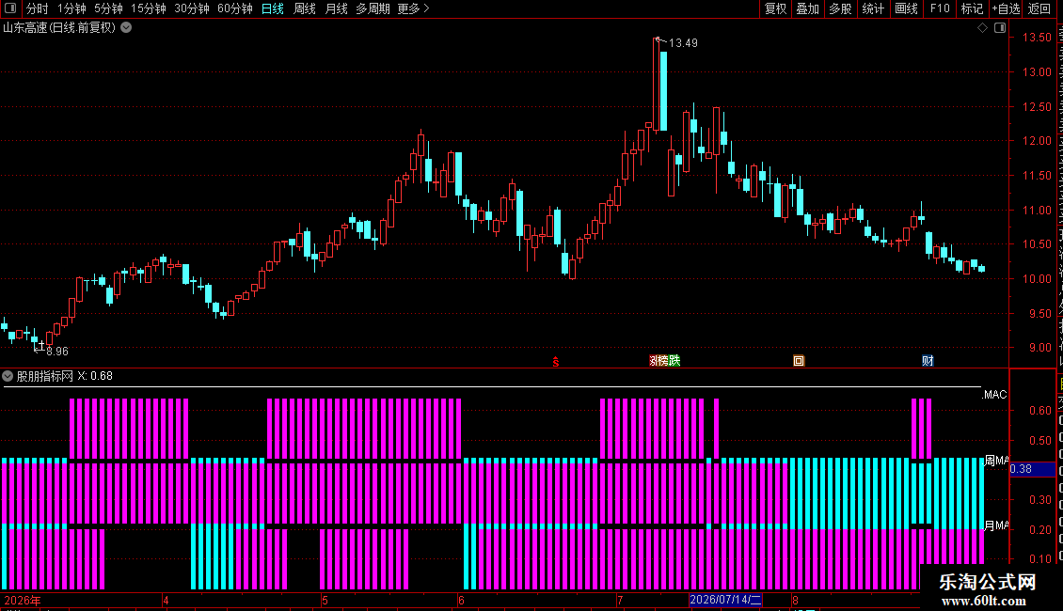Click the green 跌 marker icon
Screen dimensions: 1063x611
[x=674, y=361]
